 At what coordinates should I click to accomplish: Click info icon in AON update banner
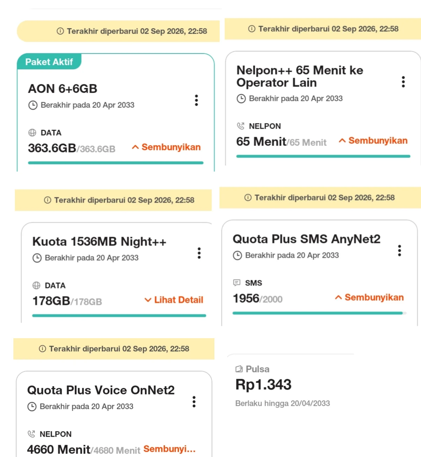pos(60,31)
